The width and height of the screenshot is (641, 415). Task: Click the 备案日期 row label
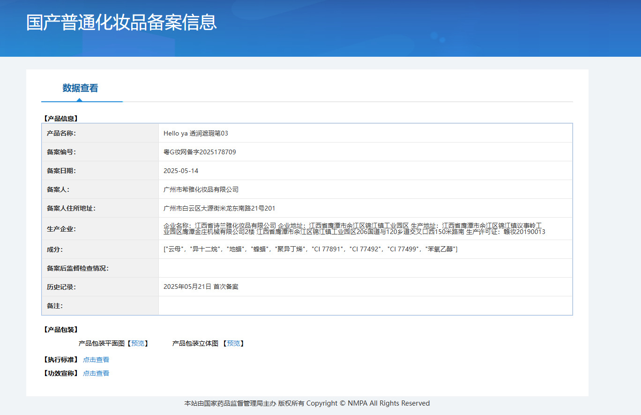(61, 171)
